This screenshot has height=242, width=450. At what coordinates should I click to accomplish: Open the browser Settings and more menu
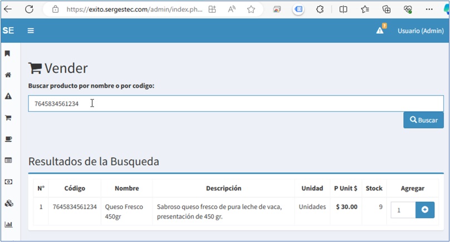click(429, 9)
